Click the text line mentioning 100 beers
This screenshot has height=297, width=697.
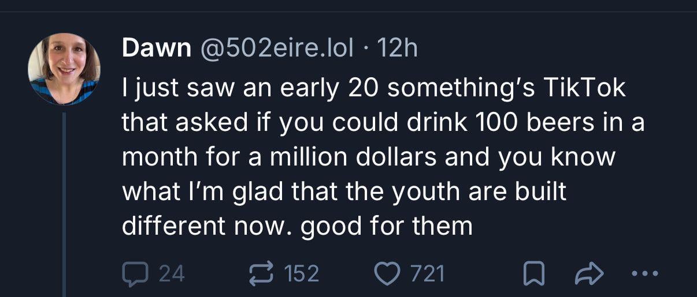coord(383,123)
